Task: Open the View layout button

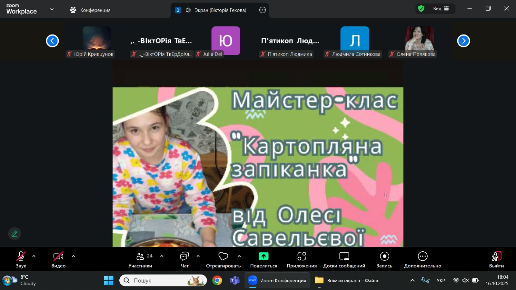Action: coord(441,9)
